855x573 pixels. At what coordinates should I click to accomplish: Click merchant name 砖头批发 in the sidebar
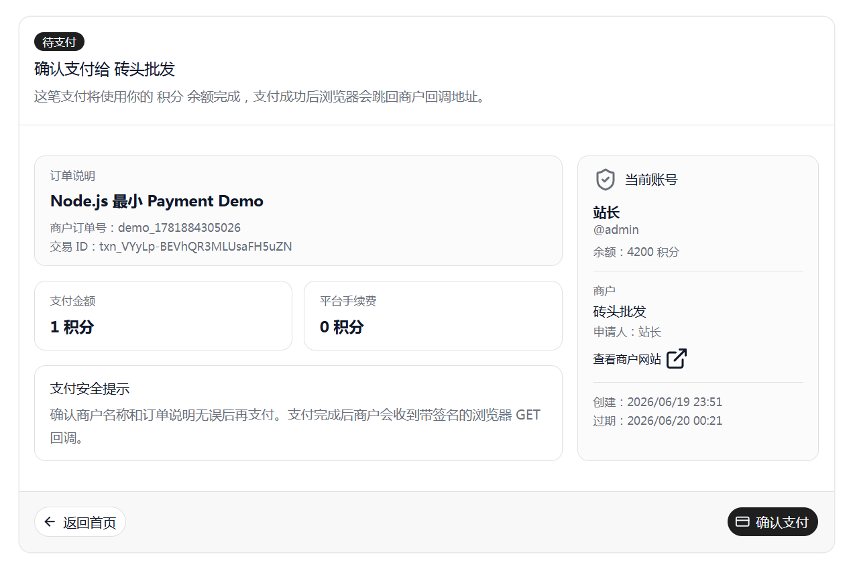[x=620, y=312]
